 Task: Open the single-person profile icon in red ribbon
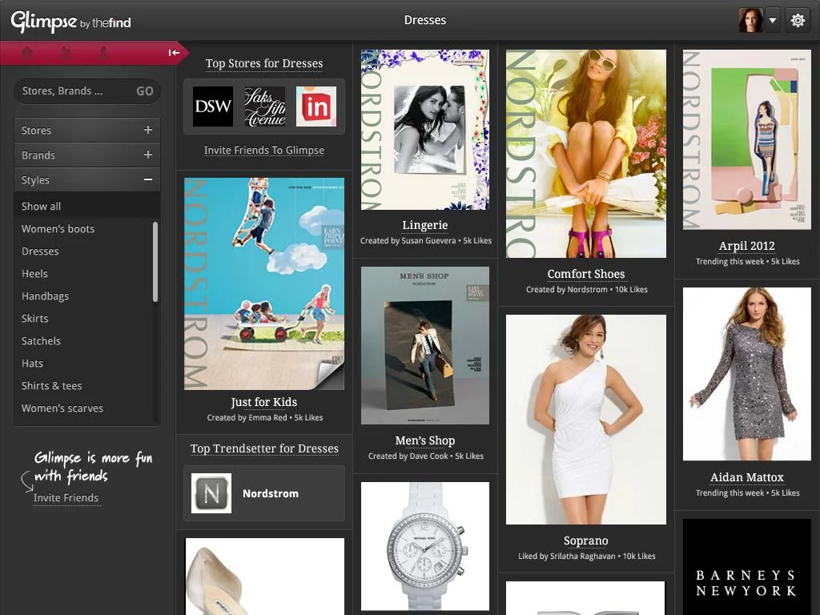[x=103, y=52]
